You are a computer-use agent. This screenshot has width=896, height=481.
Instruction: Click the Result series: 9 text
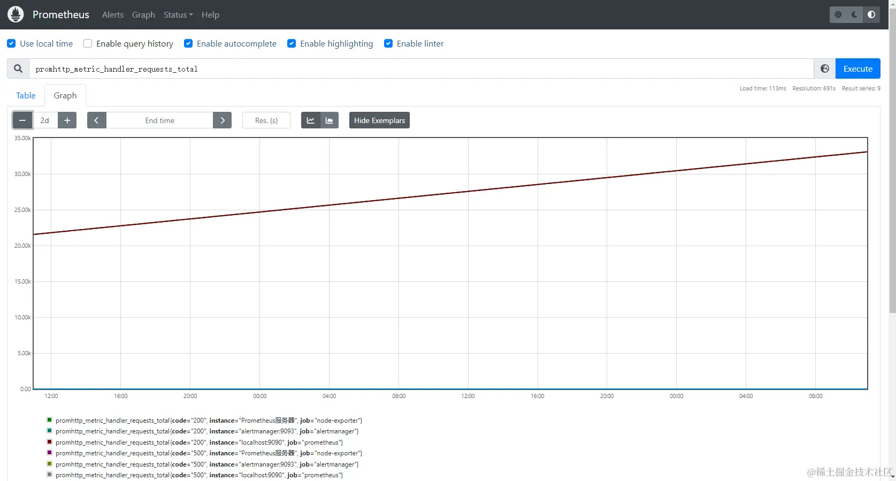[861, 88]
